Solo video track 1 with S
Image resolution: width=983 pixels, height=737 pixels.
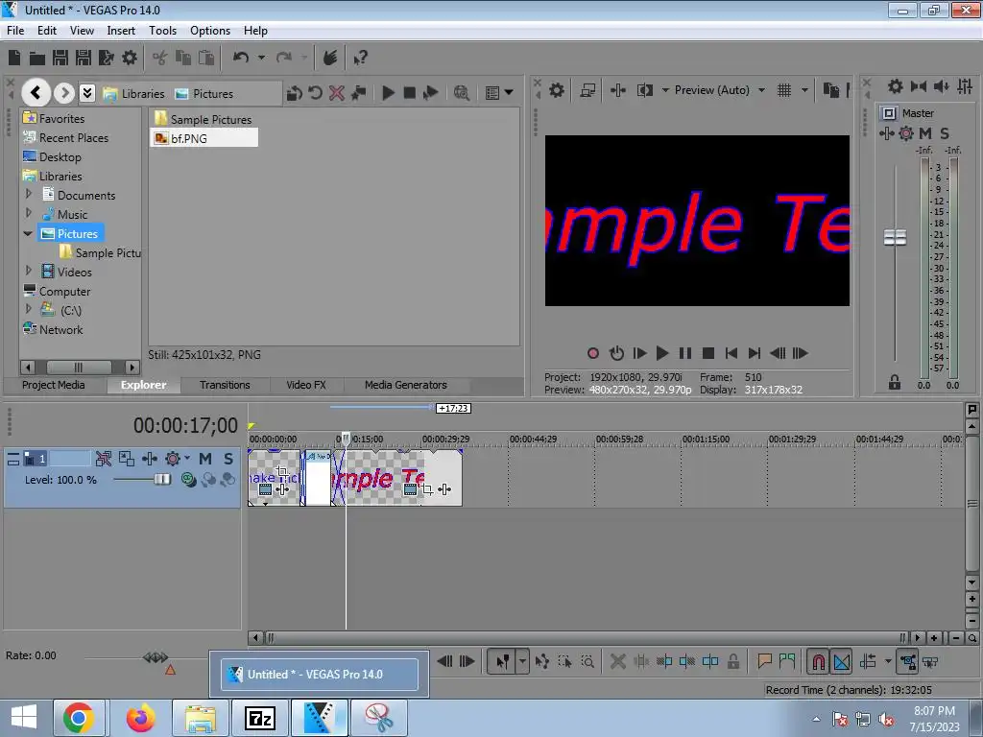[x=228, y=459]
